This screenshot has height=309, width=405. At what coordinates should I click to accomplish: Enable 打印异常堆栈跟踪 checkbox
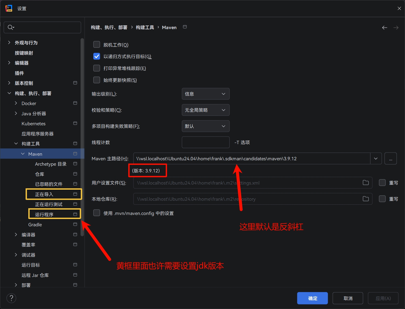pos(96,68)
